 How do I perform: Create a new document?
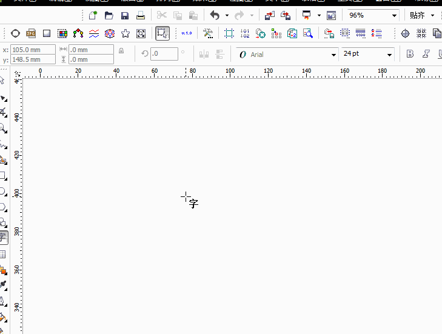coord(93,15)
